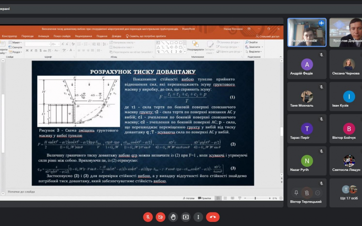Unmute the microphone in the call bar
The width and height of the screenshot is (362, 226).
[x=148, y=217]
